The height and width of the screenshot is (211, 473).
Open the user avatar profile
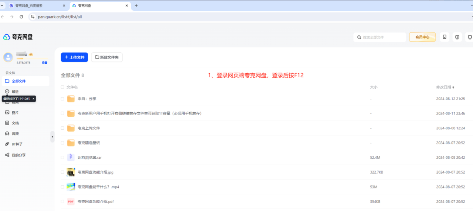8,57
